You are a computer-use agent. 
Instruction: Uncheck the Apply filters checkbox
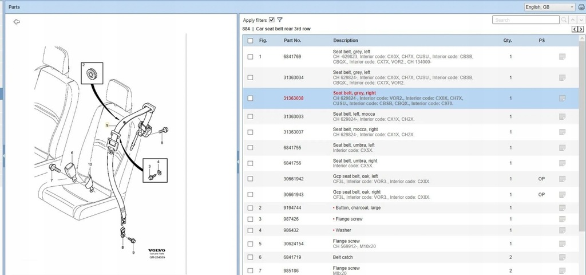272,19
